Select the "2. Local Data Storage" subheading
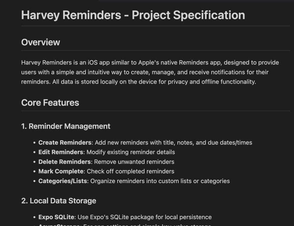Viewport: 294px width, 226px height. click(x=58, y=201)
